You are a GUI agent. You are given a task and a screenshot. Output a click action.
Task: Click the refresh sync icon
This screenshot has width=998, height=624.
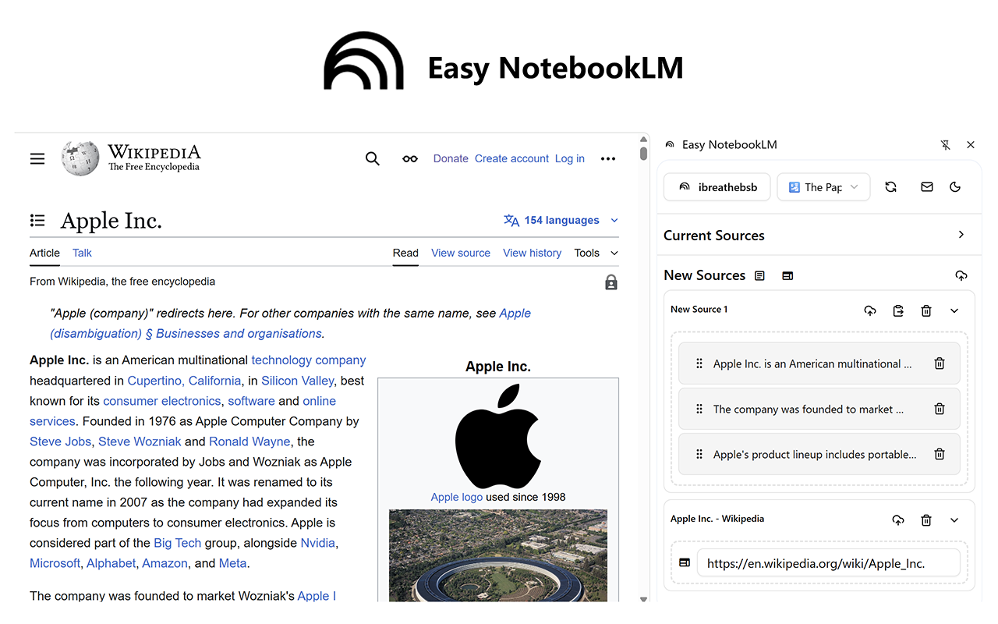pyautogui.click(x=891, y=187)
